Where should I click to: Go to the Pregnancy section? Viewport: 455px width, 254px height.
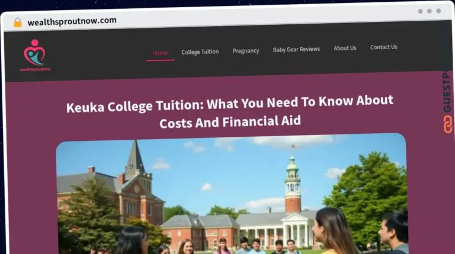point(246,51)
